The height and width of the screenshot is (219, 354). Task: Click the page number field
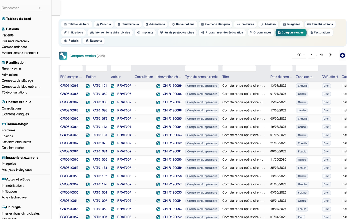coord(312,55)
